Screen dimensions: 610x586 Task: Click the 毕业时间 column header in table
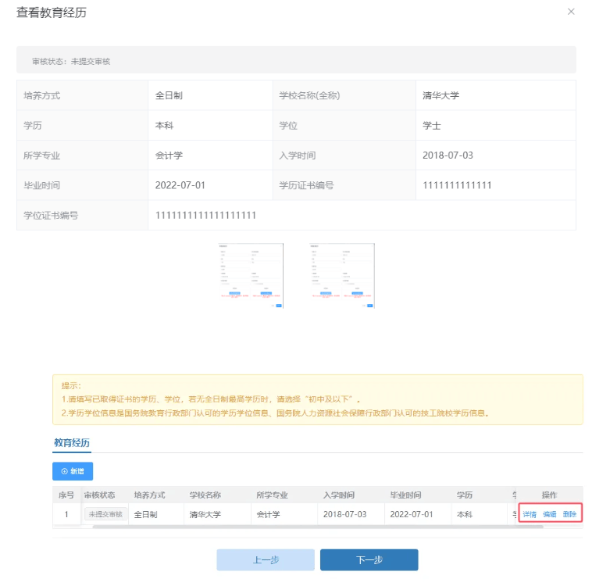tap(406, 495)
